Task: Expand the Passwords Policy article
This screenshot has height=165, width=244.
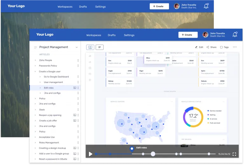Action: point(35,66)
